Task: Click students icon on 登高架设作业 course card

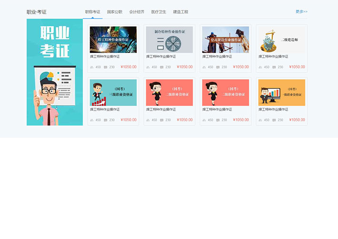Action: 204,67
